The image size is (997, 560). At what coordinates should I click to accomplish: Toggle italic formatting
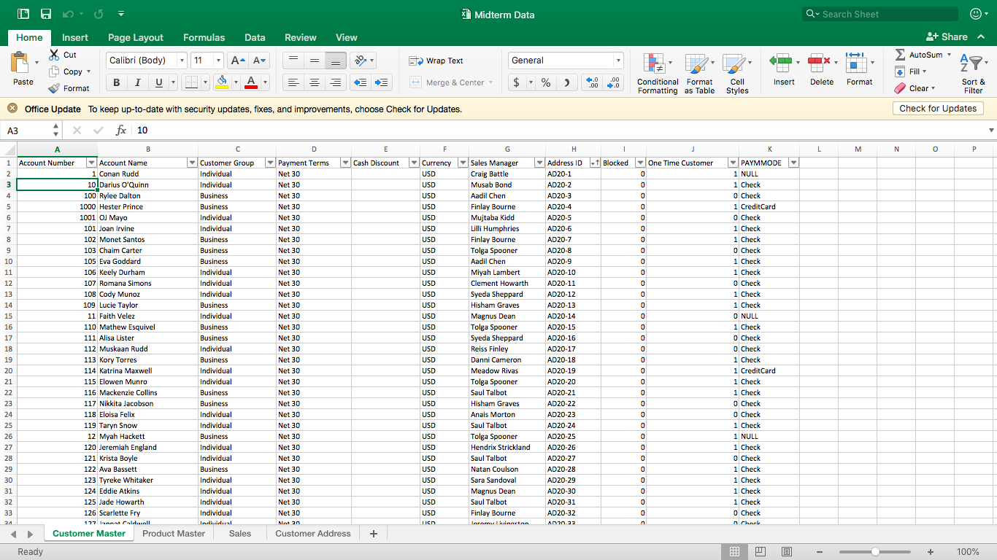tap(136, 82)
